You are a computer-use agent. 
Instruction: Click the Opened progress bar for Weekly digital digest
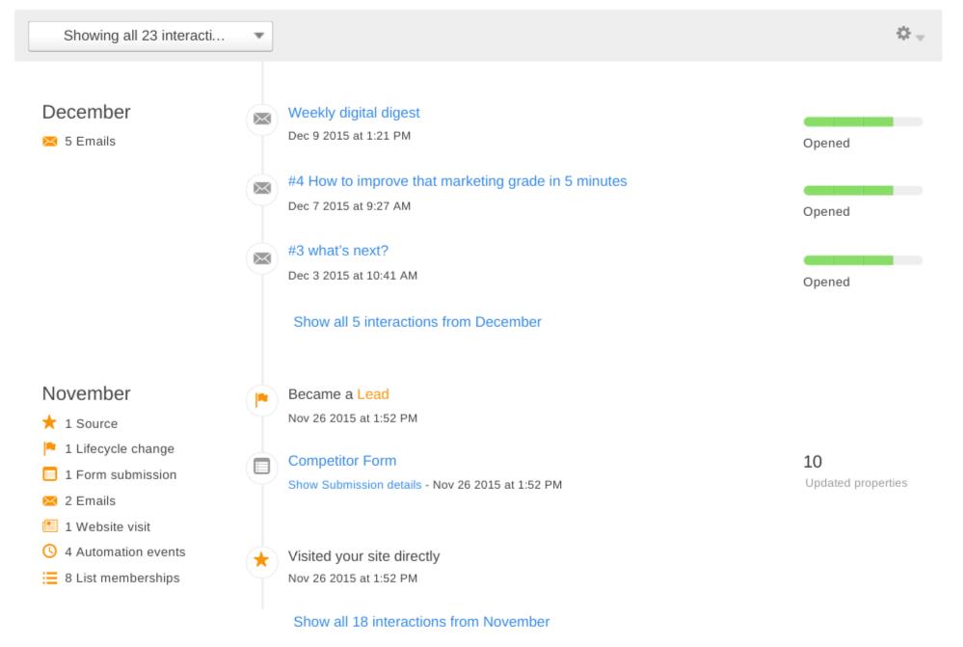pos(863,121)
